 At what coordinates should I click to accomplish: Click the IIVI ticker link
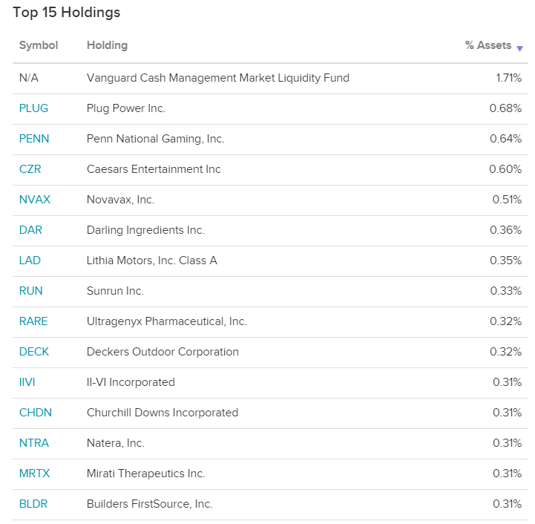27,382
